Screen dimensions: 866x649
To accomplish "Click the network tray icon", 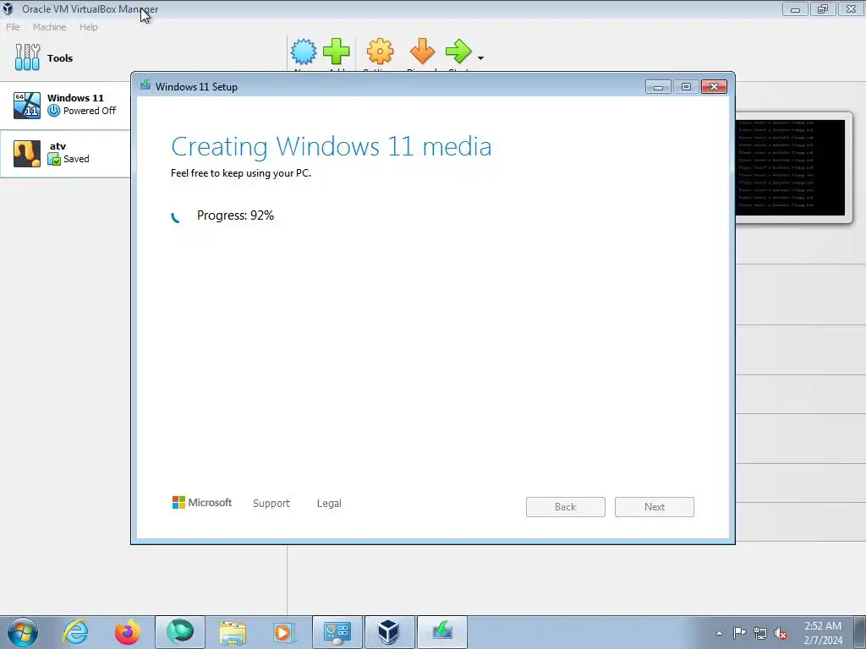I will point(760,633).
